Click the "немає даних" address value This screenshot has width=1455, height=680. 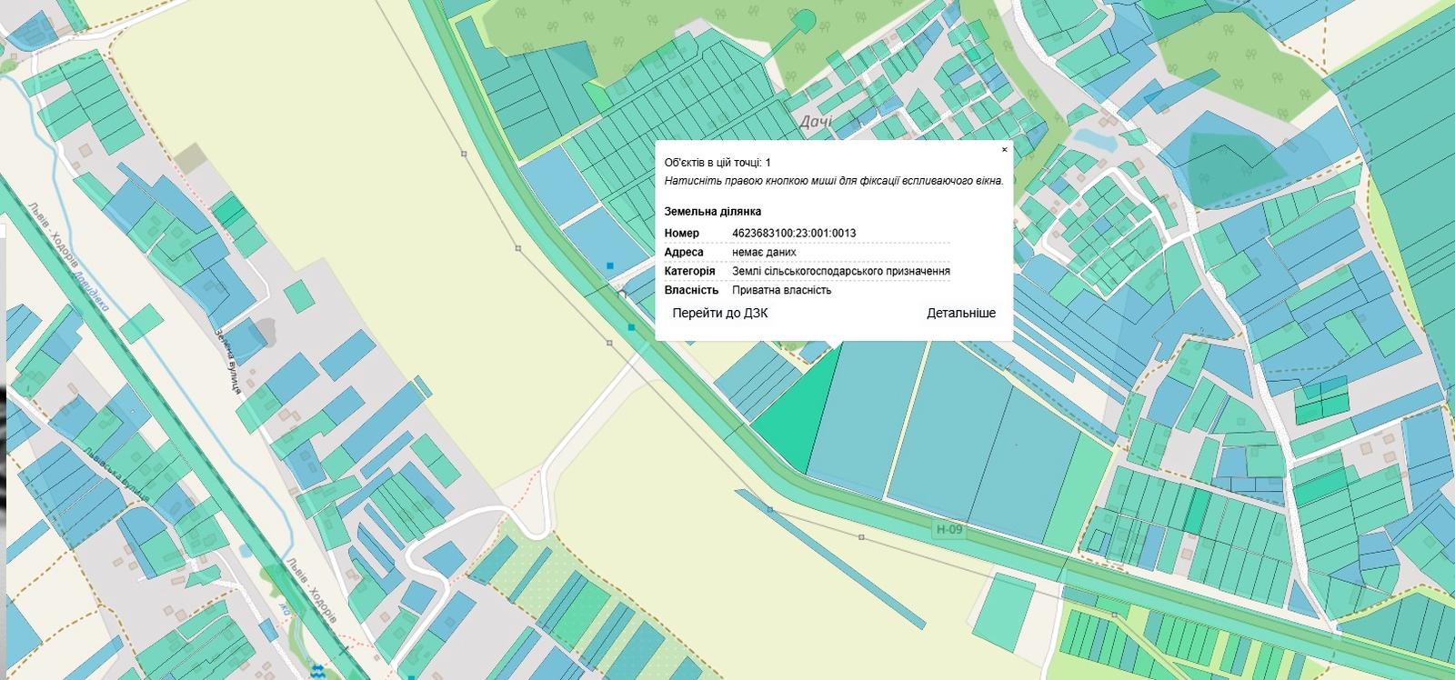click(763, 252)
